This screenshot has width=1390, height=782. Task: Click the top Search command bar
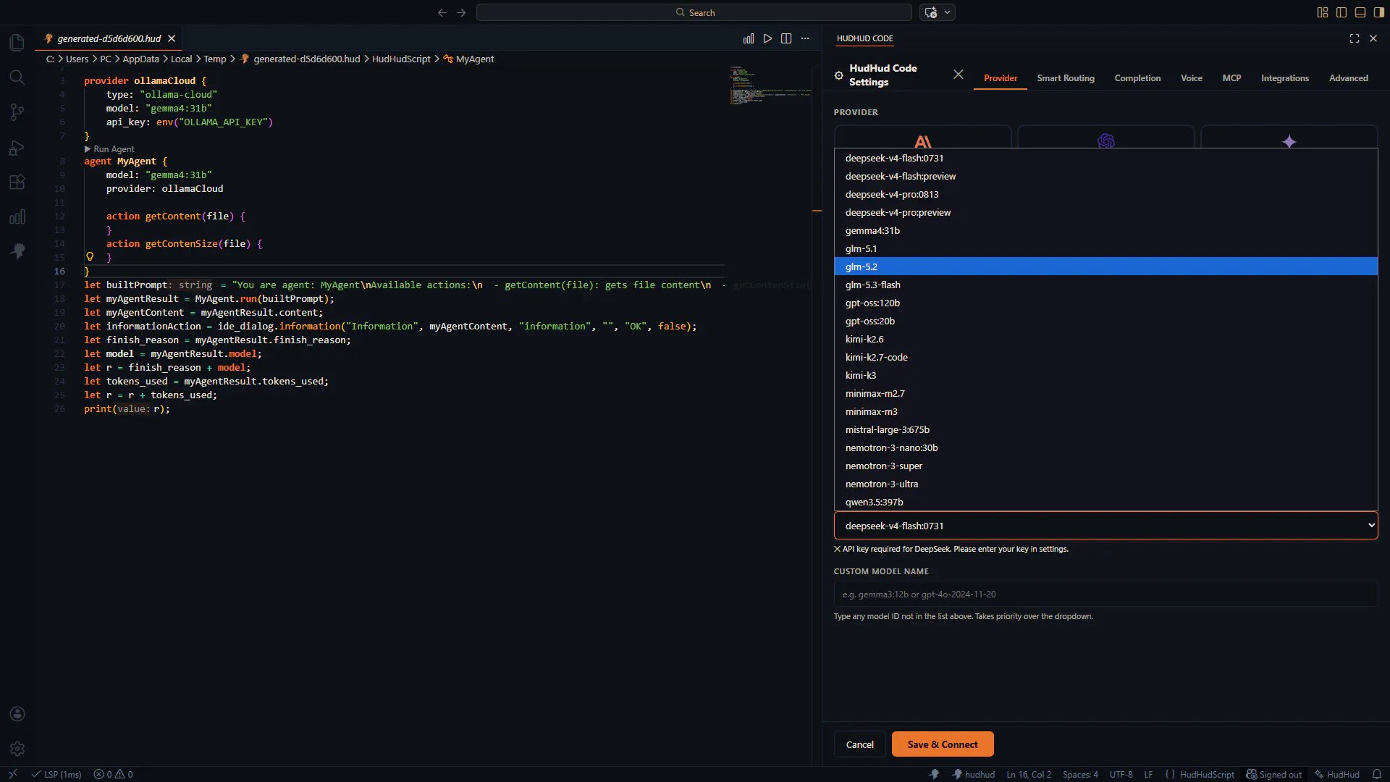(x=694, y=12)
